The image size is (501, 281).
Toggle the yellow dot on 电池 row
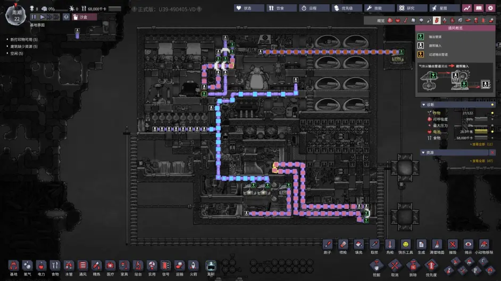point(492,131)
